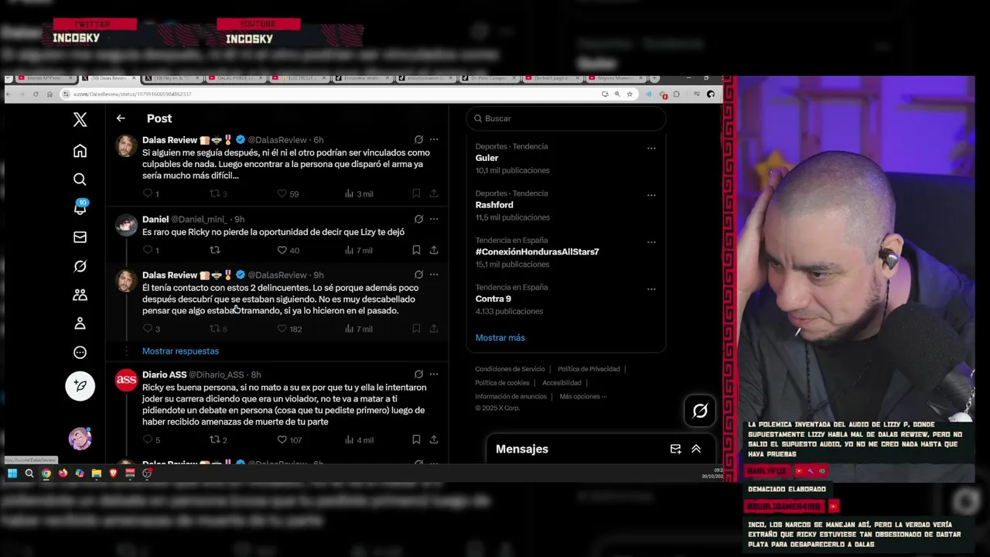Go back with the Post arrow
The image size is (990, 557).
pyautogui.click(x=121, y=118)
